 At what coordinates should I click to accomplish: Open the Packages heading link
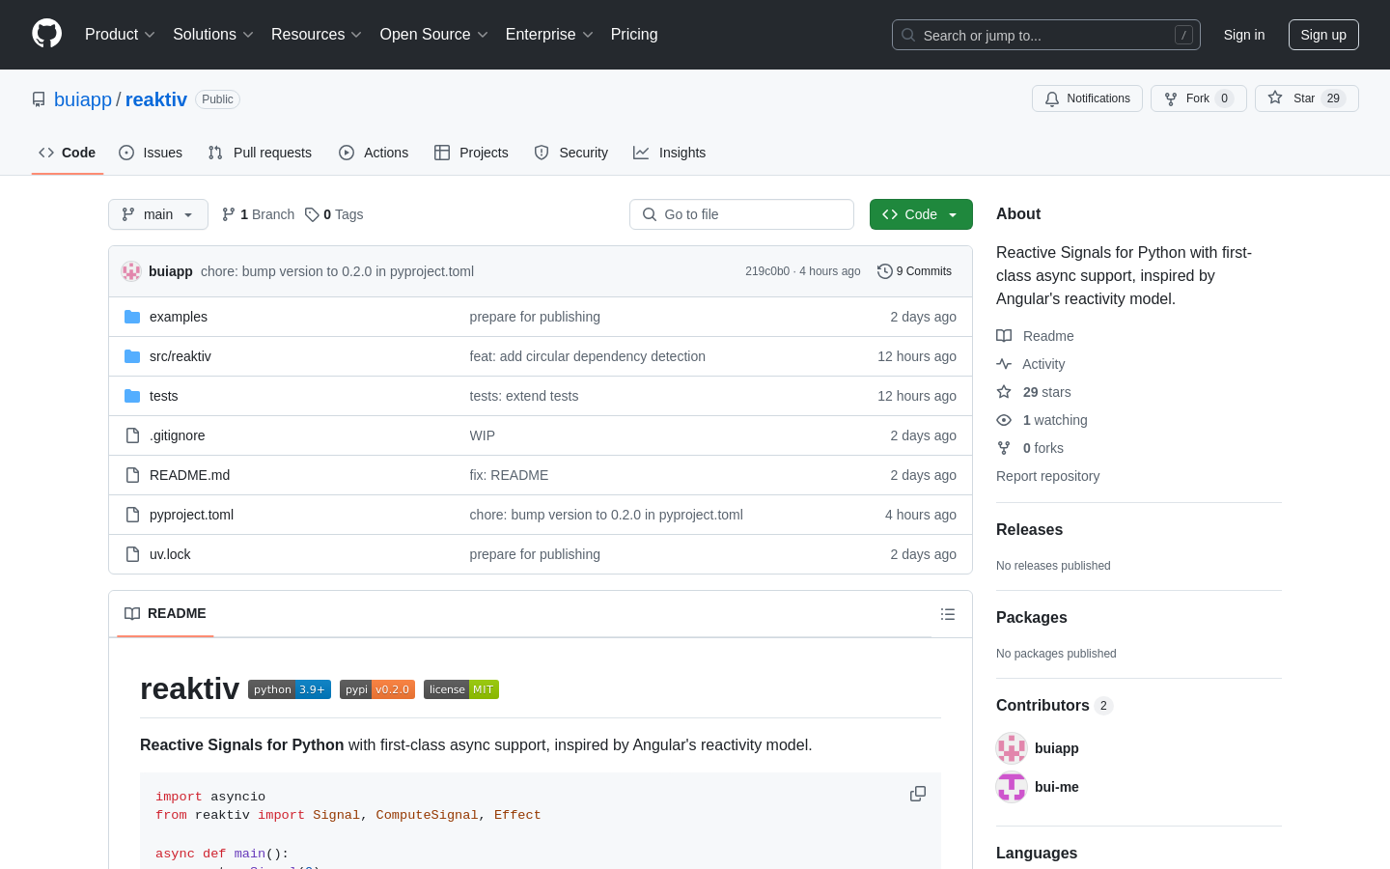[x=1032, y=618]
